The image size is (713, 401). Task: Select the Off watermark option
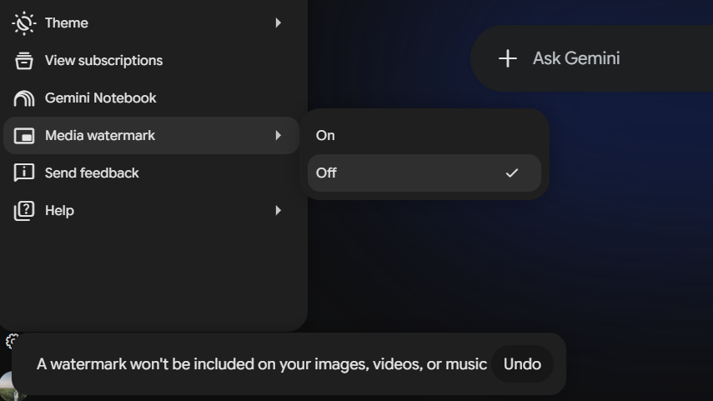424,173
